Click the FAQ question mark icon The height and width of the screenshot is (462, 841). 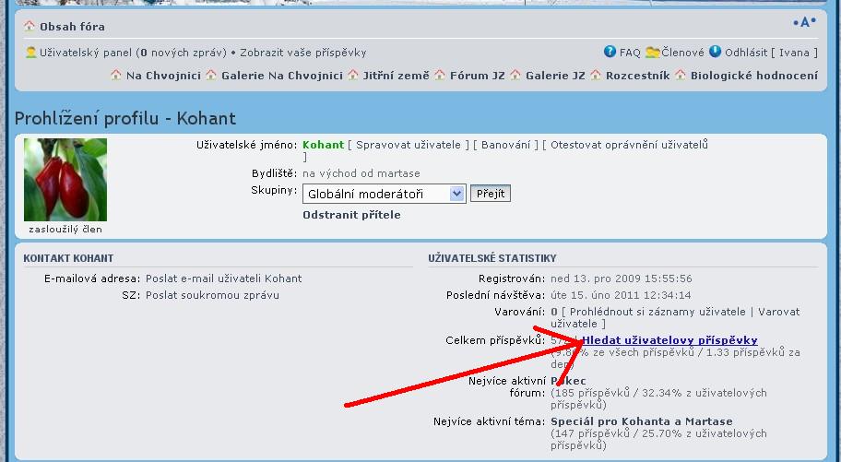(610, 53)
